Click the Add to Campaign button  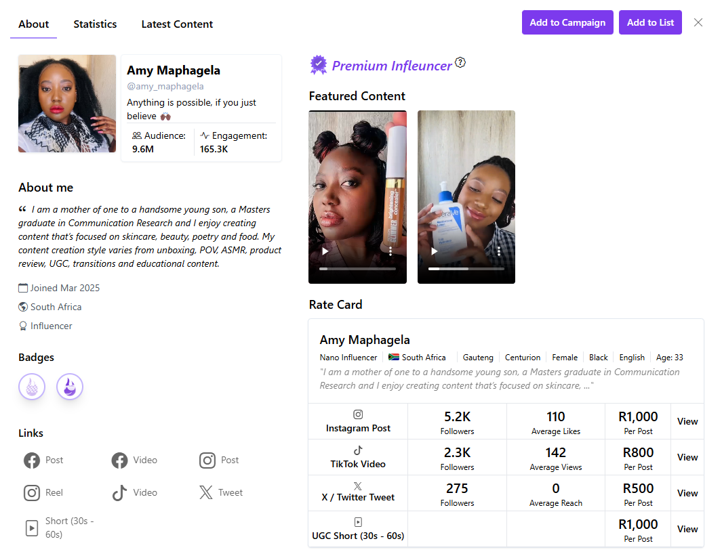(x=567, y=22)
